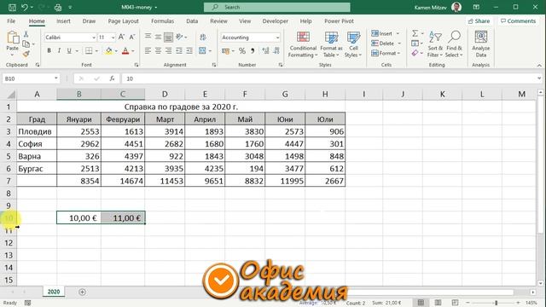
Task: Open the Sort & Filter menu
Action: tap(435, 44)
